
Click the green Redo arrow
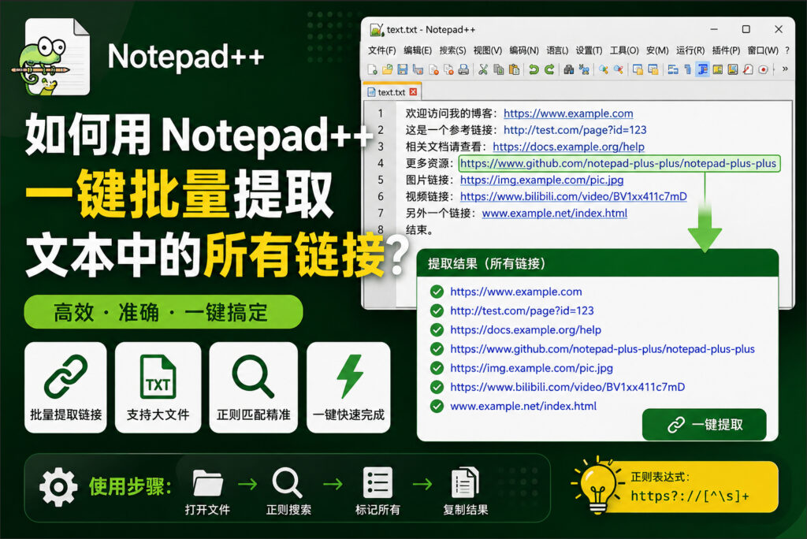pos(549,69)
